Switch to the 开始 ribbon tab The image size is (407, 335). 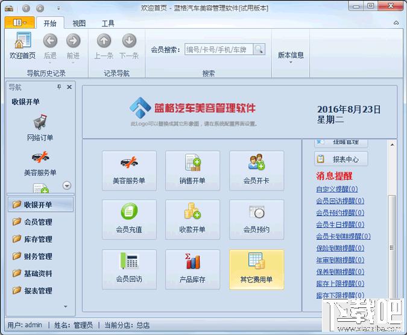tap(50, 23)
